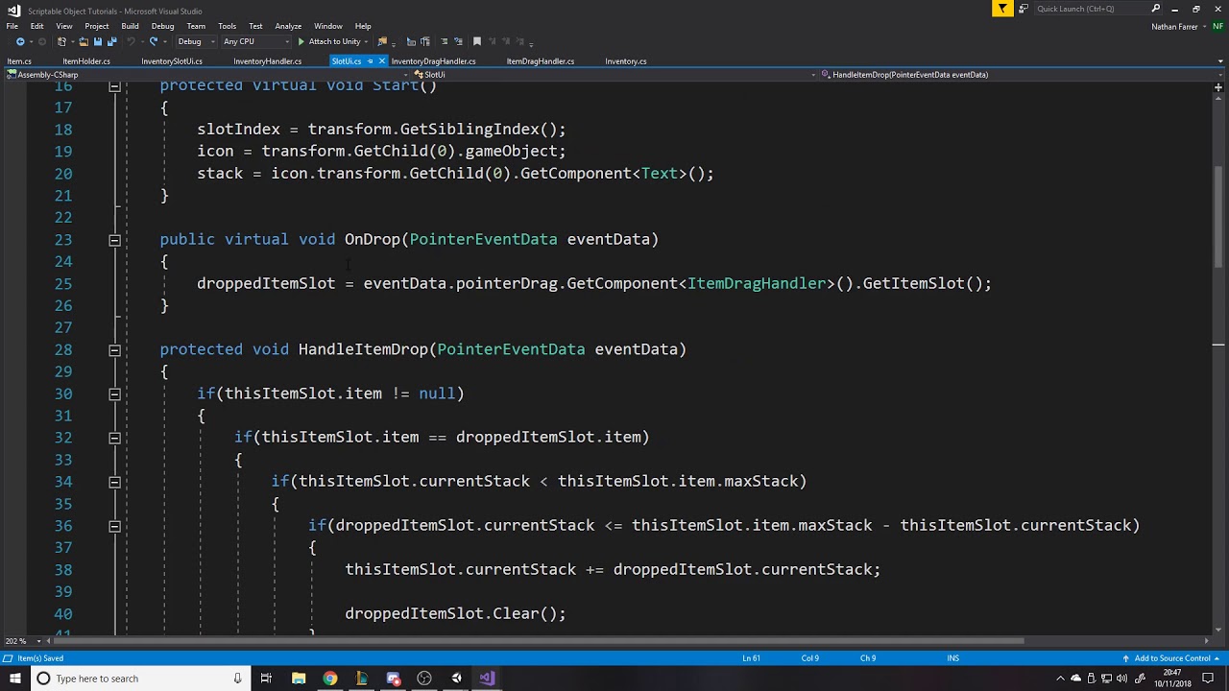1229x691 pixels.
Task: Click Add to Source Control in status bar
Action: 1172,658
